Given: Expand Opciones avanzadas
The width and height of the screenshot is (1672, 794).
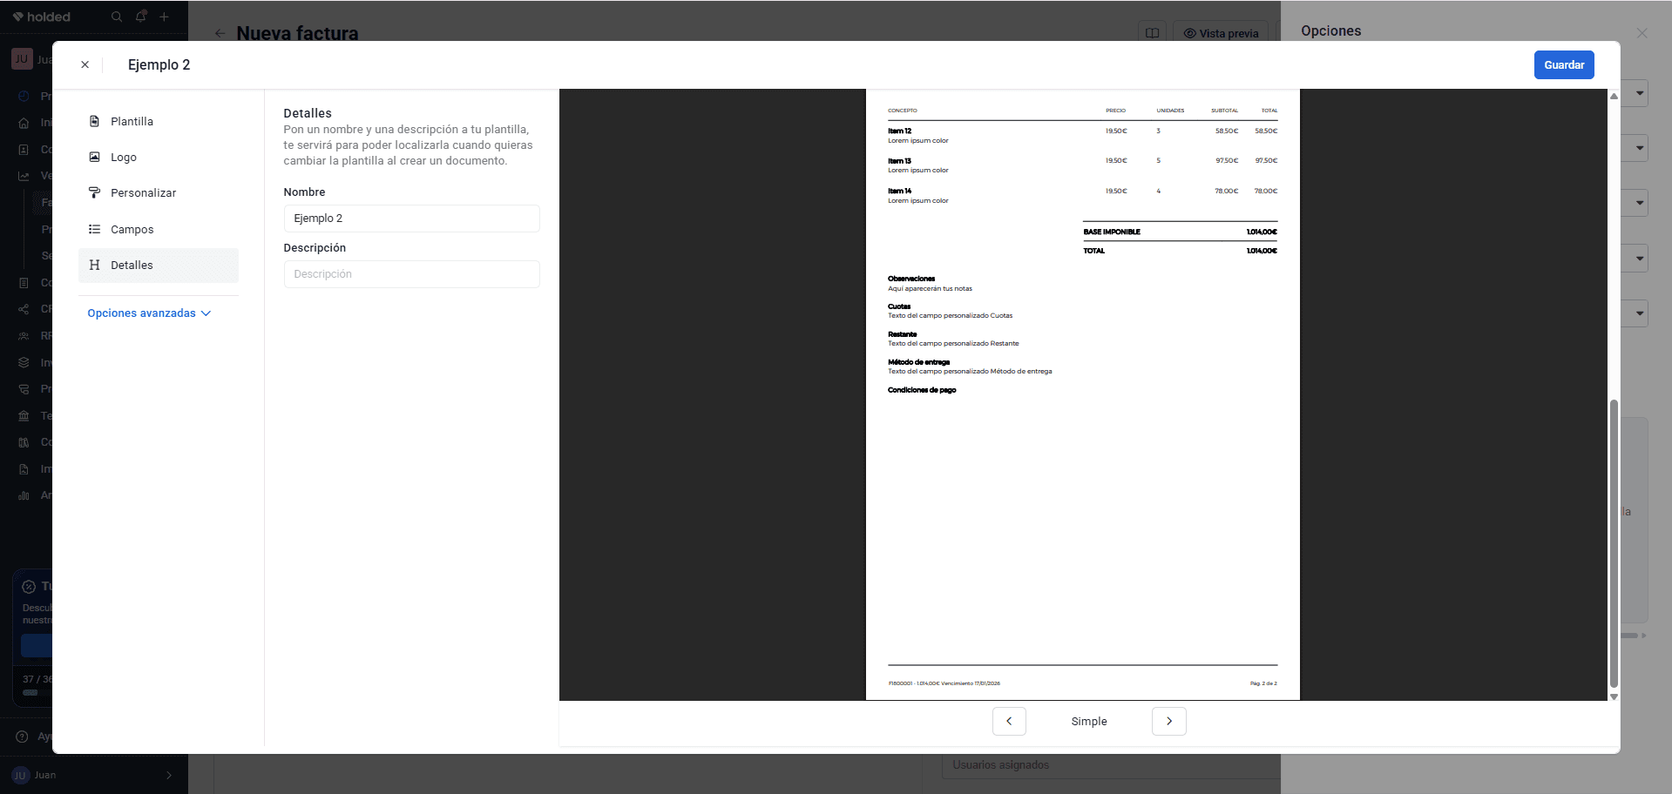Looking at the screenshot, I should [x=149, y=313].
